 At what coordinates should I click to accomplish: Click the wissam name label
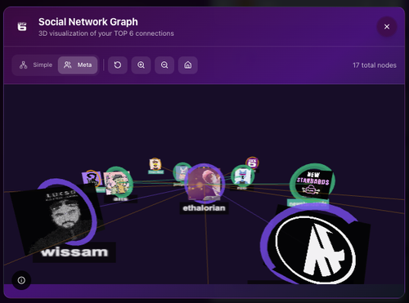pos(74,252)
